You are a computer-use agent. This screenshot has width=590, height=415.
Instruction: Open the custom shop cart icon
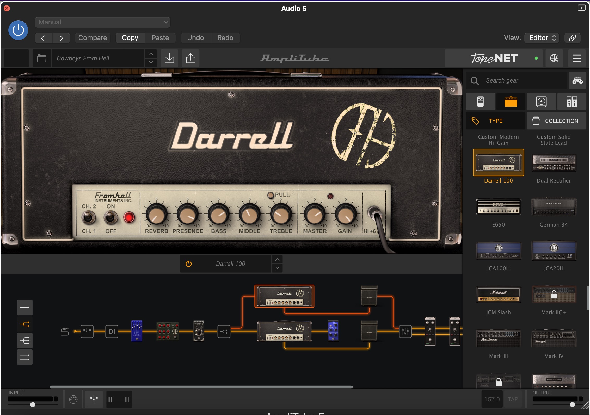[577, 81]
